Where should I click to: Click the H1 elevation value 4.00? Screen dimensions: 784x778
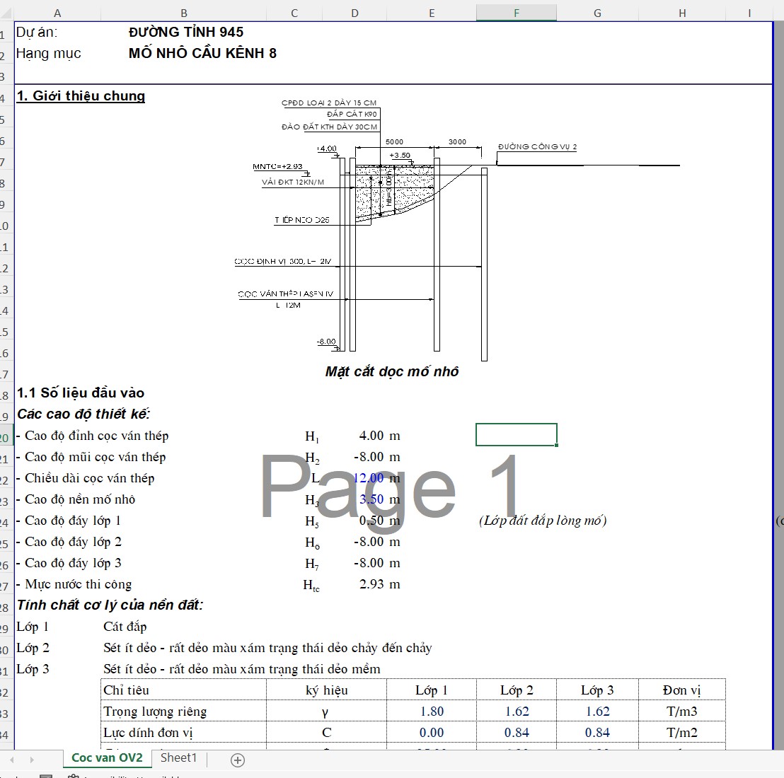tap(371, 436)
